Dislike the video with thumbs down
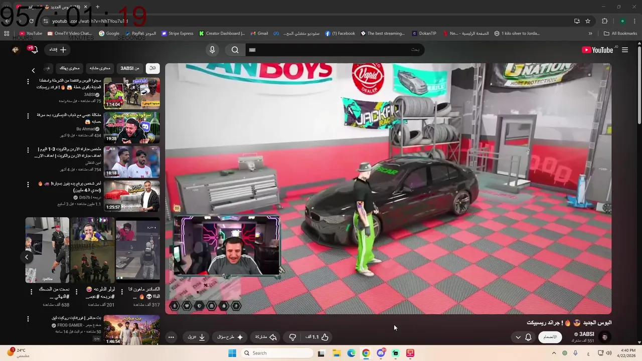The height and width of the screenshot is (361, 642). [x=293, y=337]
